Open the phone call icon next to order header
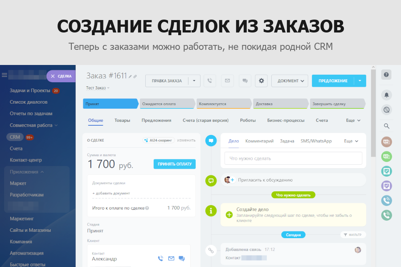This screenshot has width=401, height=267. 209,81
